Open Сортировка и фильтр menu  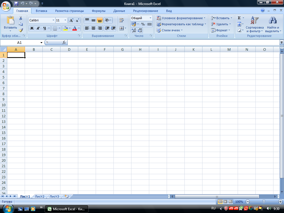[x=255, y=24]
